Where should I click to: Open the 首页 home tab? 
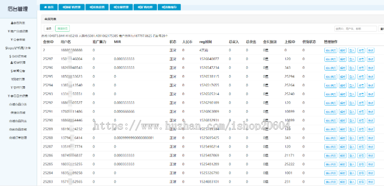[49, 7]
